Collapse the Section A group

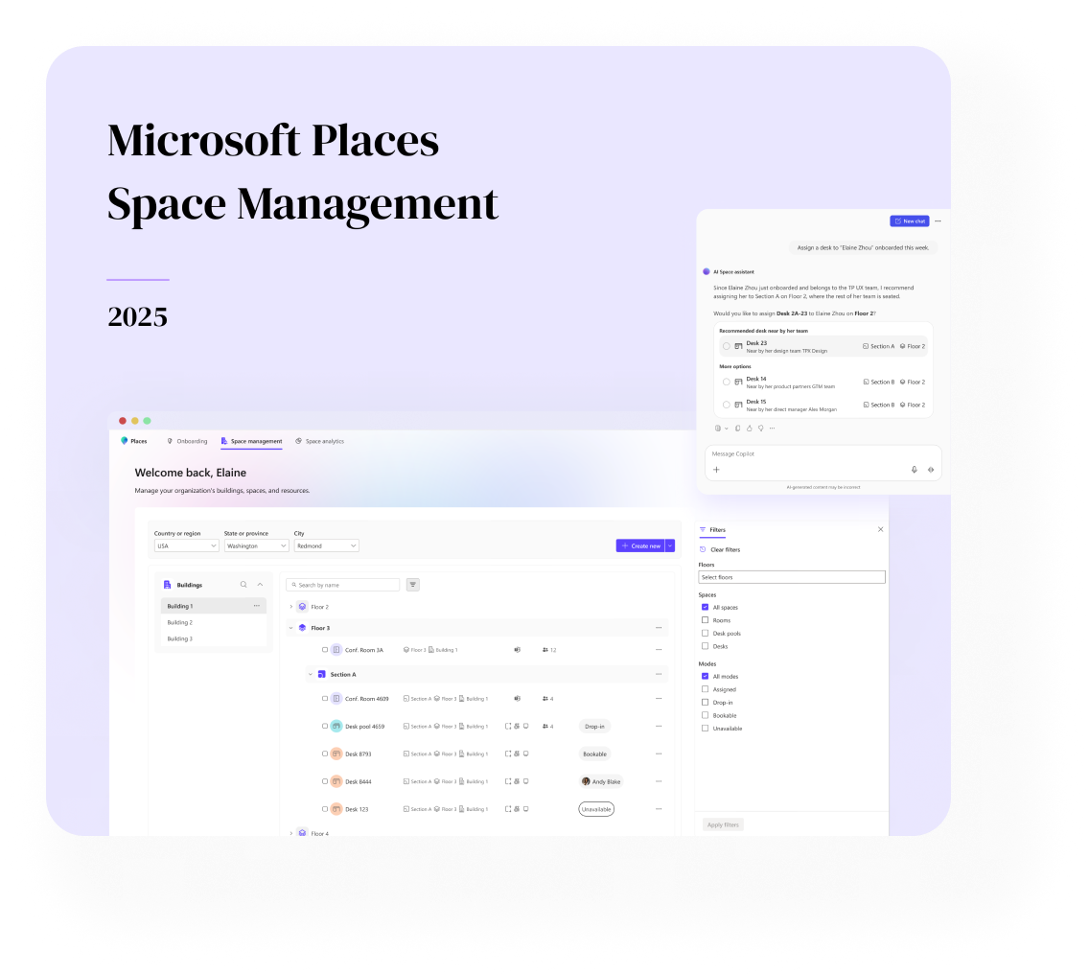(x=311, y=675)
